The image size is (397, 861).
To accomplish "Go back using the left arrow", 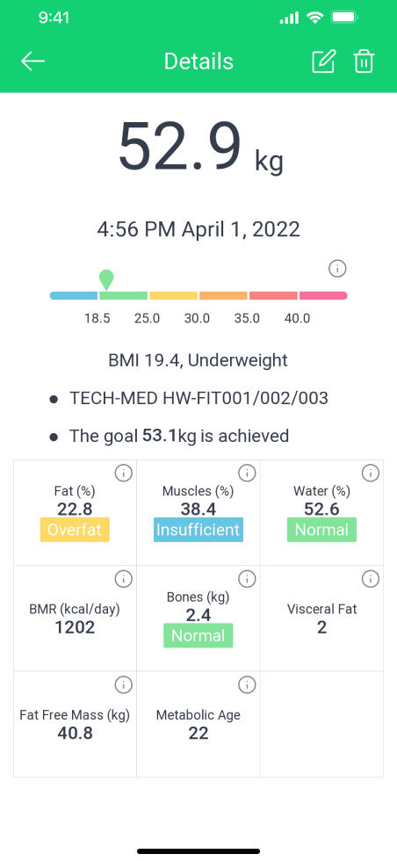I will click(33, 61).
